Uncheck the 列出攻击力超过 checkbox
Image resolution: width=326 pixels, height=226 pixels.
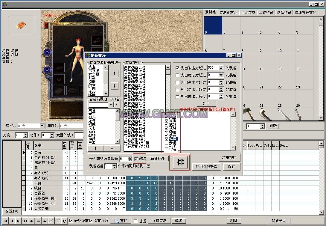pos(178,68)
